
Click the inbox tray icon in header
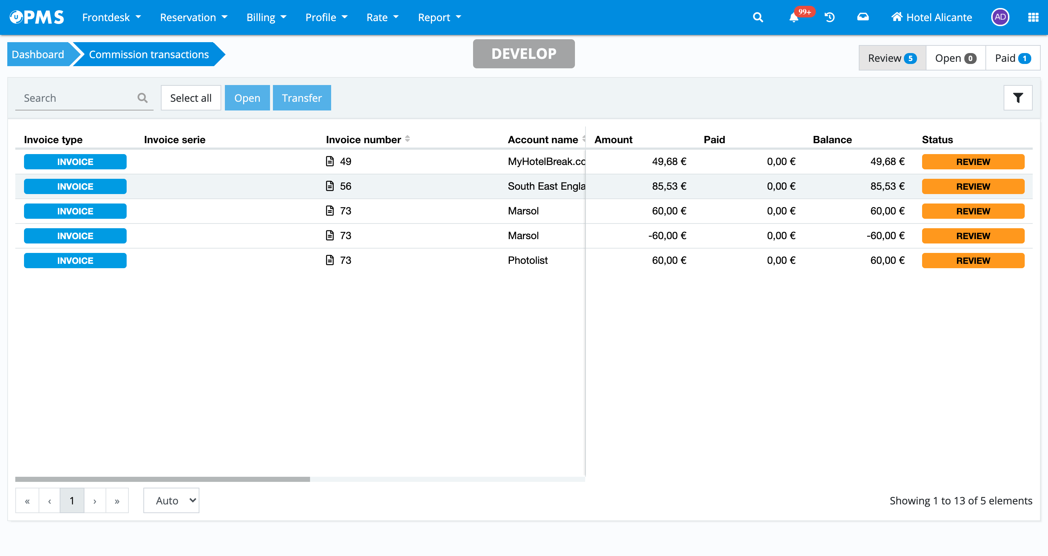click(862, 17)
